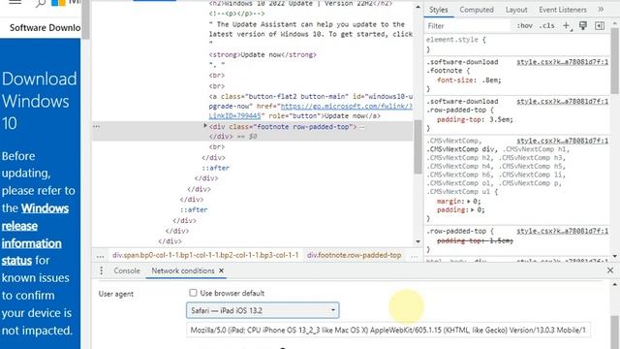
Task: Open the drawer three-dot menu
Action: click(x=101, y=270)
